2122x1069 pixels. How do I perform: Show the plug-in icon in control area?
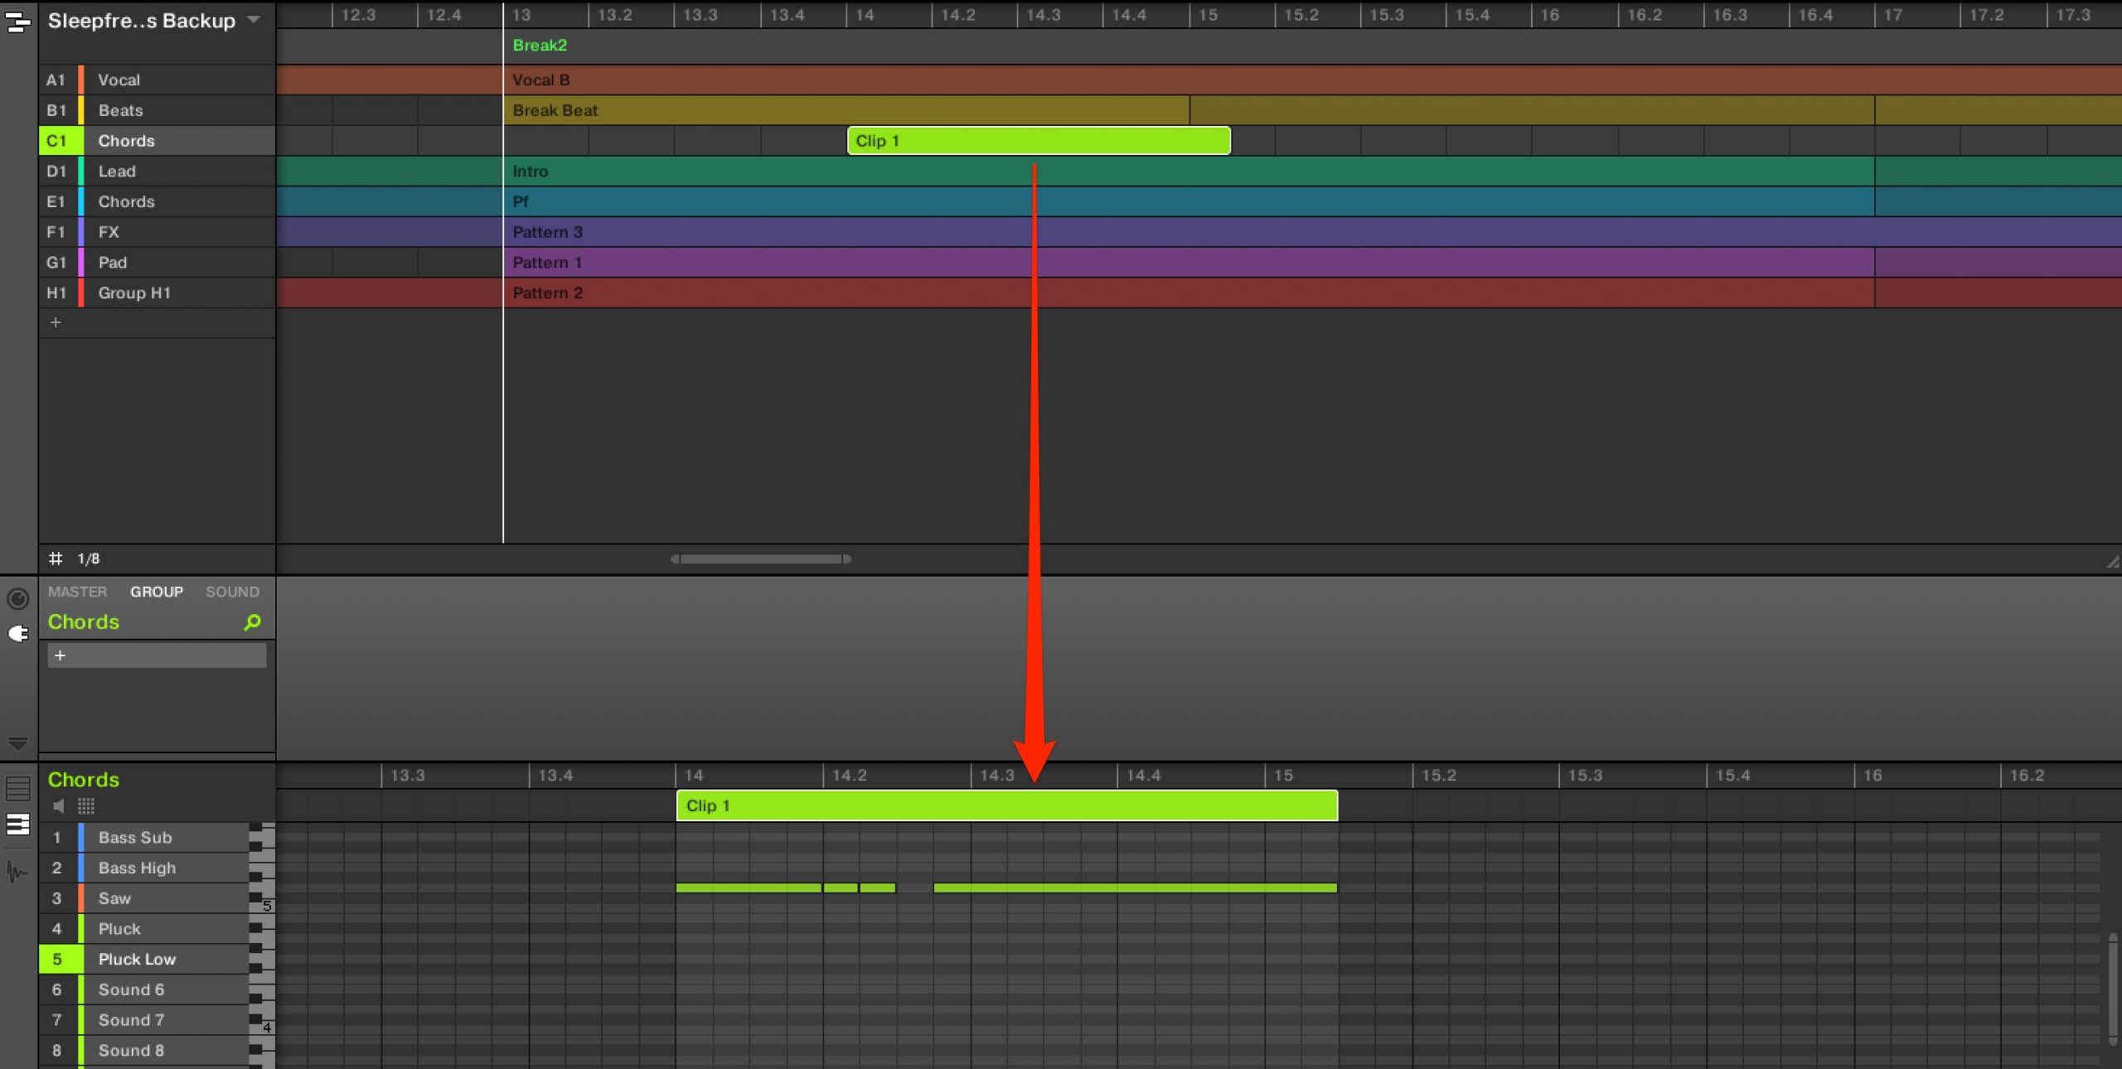(x=17, y=634)
